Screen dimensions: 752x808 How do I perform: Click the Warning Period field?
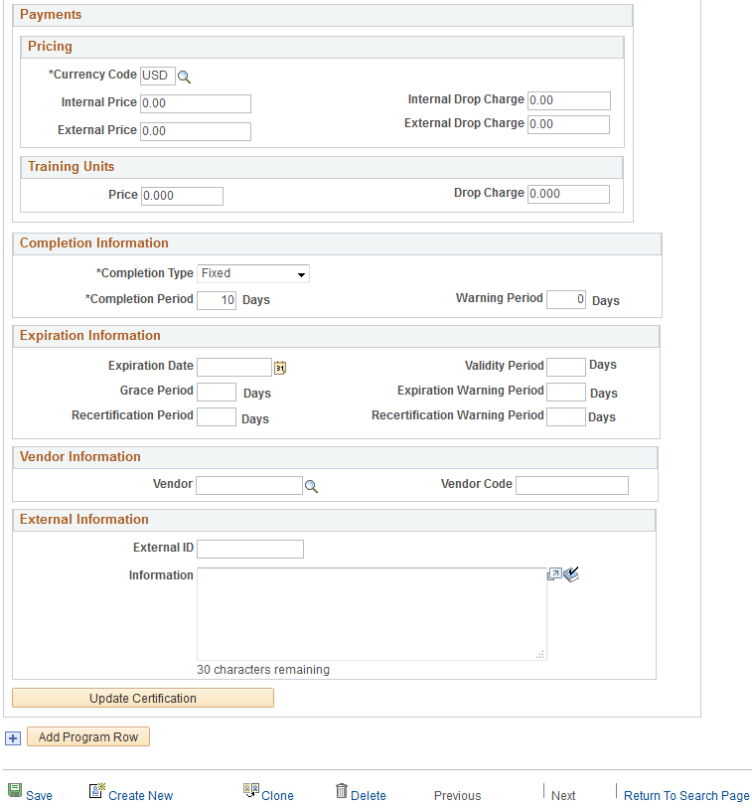coord(566,299)
